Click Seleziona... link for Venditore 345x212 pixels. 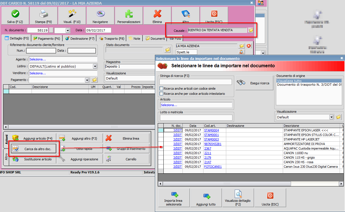[38, 73]
